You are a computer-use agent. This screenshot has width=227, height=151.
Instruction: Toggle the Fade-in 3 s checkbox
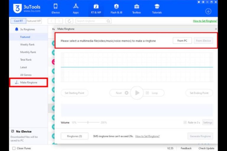point(185,122)
